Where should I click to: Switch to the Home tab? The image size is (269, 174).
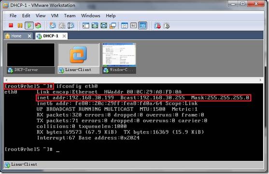[x=16, y=36]
